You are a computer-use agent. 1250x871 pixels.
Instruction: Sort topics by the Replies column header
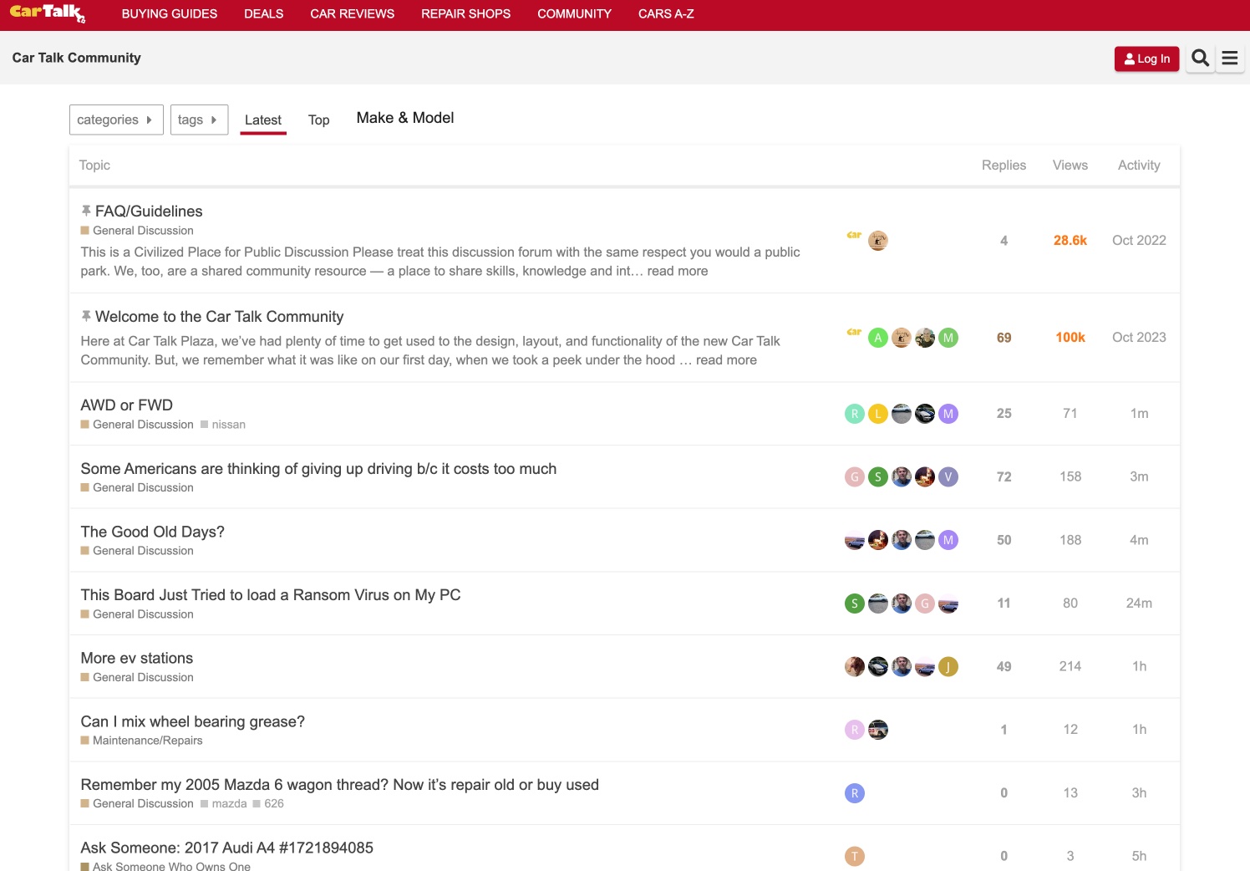1003,165
